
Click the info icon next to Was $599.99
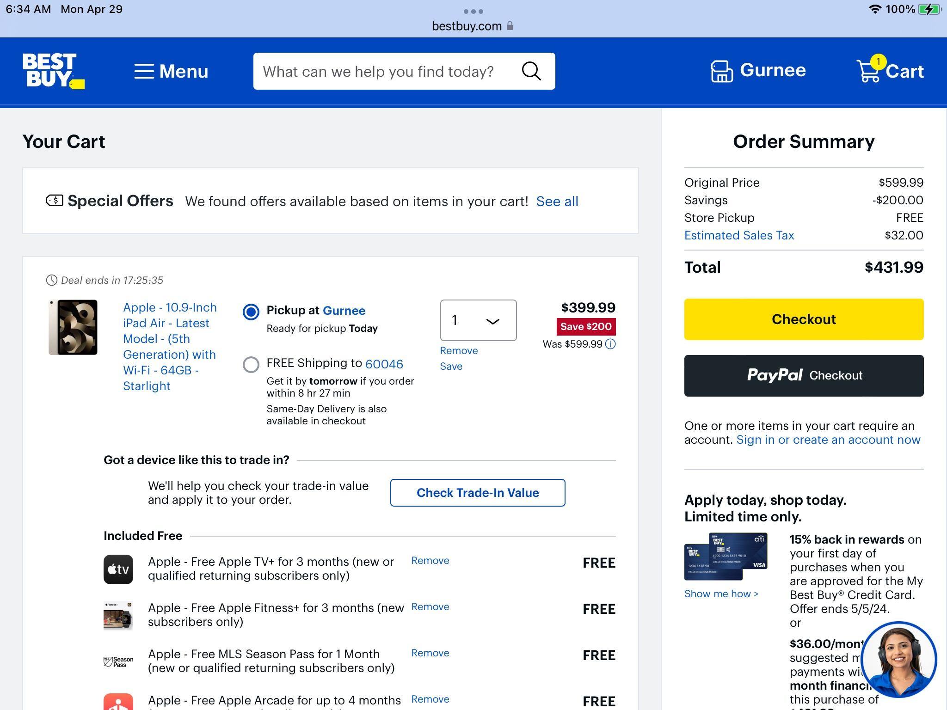click(x=610, y=344)
